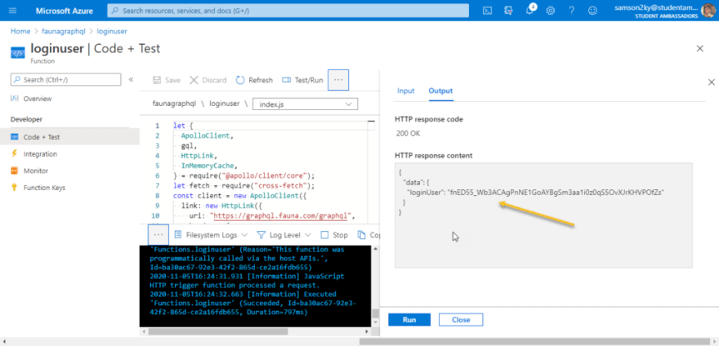
Task: Close the test panel with X
Action: [x=711, y=82]
